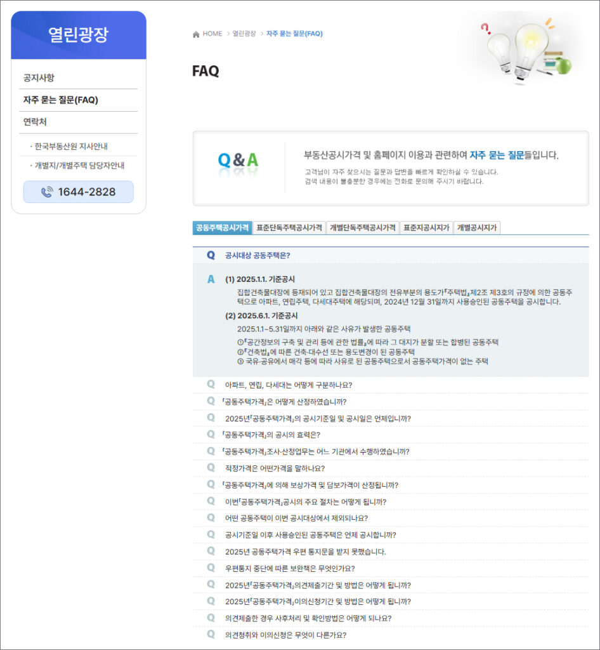Open the 표준지공시지가 tab
The image size is (600, 650).
tap(426, 228)
